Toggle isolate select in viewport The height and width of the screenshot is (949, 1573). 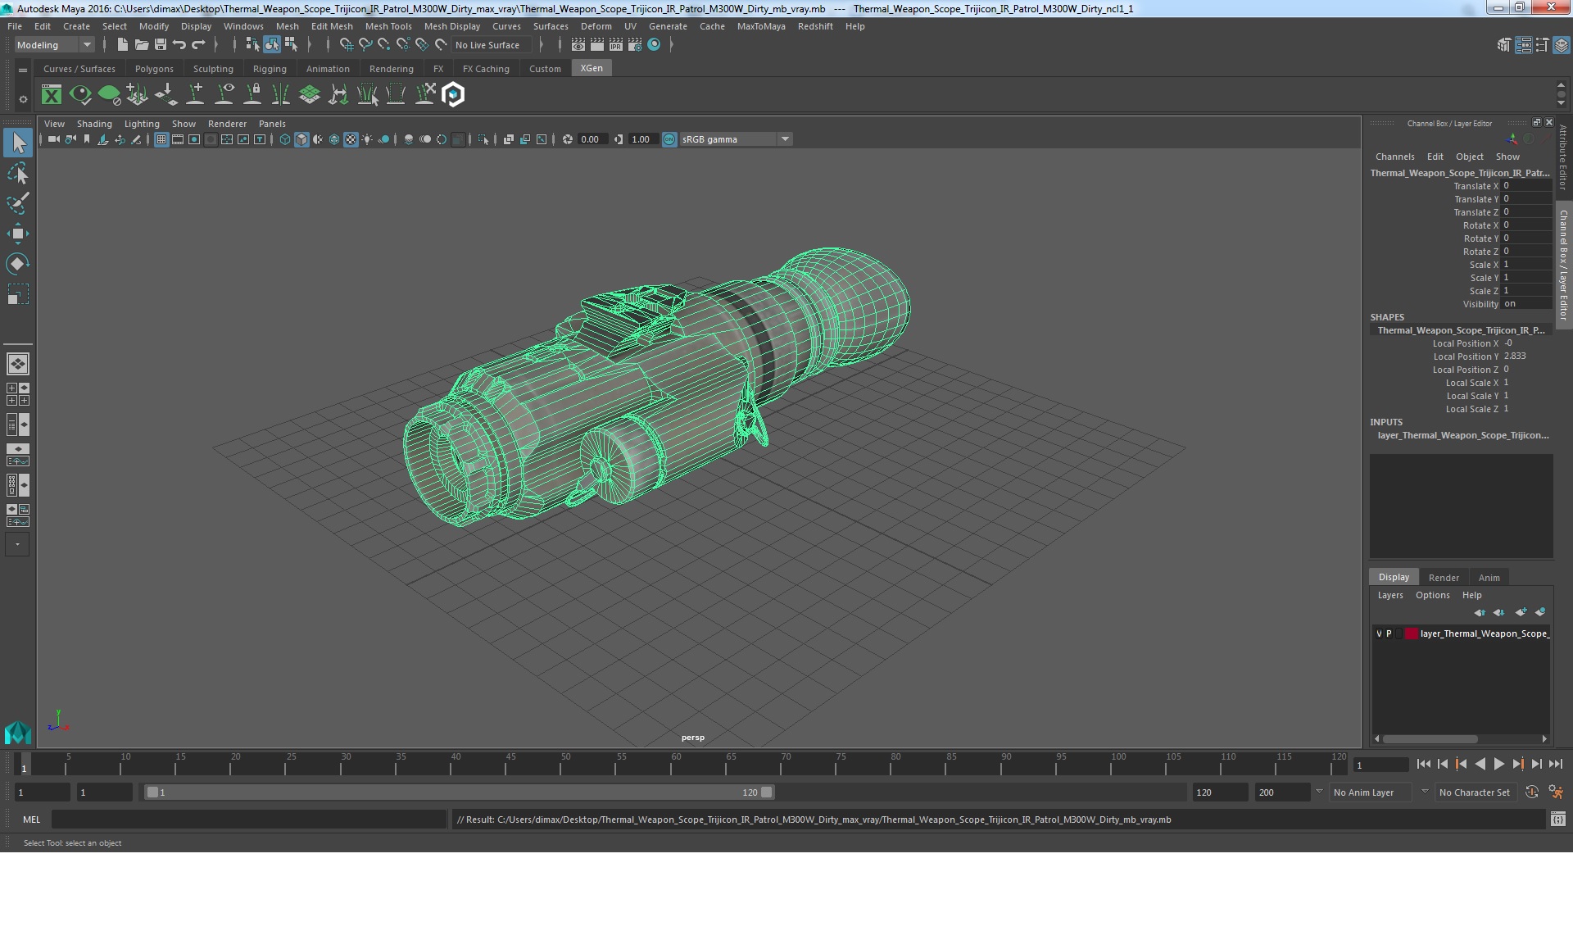tap(483, 139)
